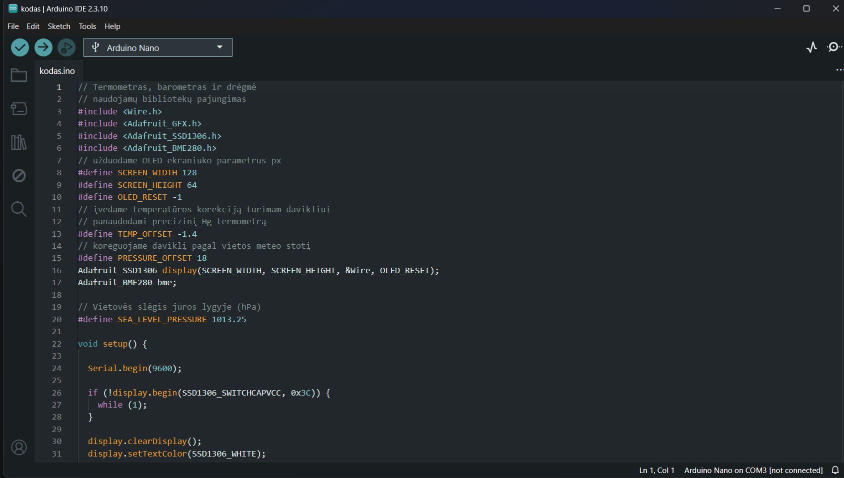Upload the sketch with the arrow button
The width and height of the screenshot is (844, 478).
coord(43,47)
